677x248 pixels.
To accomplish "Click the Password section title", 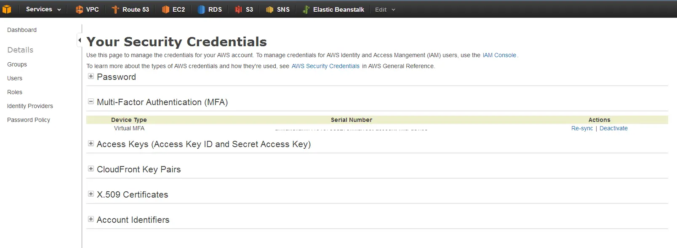I will [x=116, y=77].
